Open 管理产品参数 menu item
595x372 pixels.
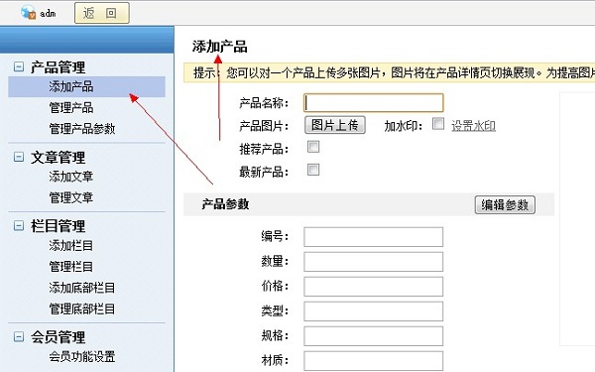(82, 129)
